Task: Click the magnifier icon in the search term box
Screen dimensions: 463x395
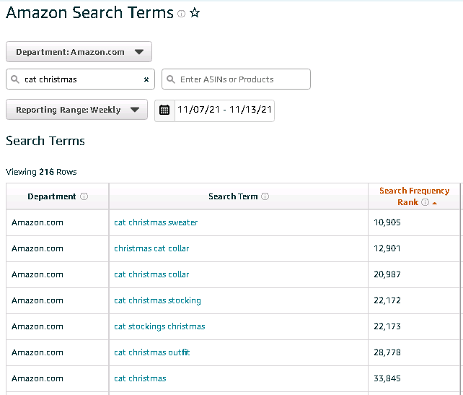Action: pyautogui.click(x=14, y=79)
